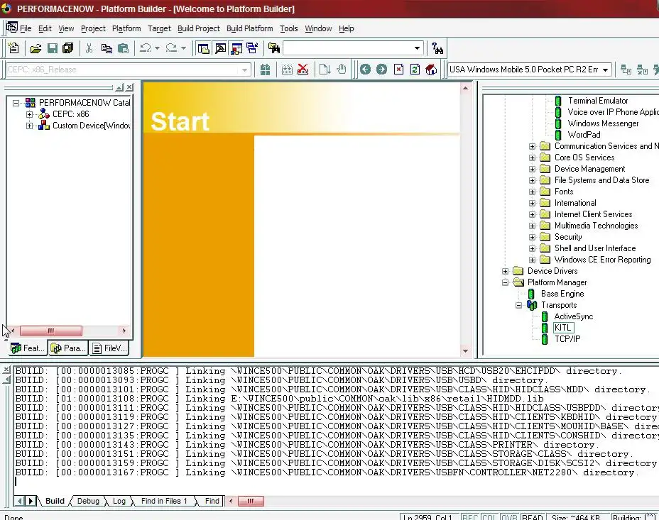Open the find text combo box dropdown
659x520 pixels.
pos(417,48)
